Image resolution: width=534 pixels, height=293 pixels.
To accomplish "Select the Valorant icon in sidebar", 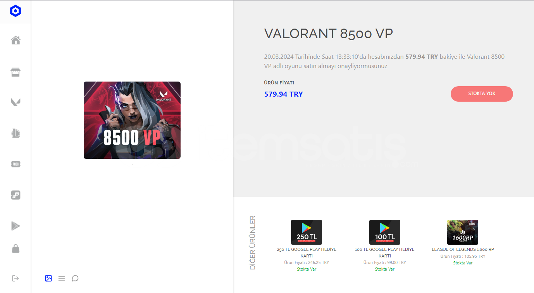I will point(16,102).
